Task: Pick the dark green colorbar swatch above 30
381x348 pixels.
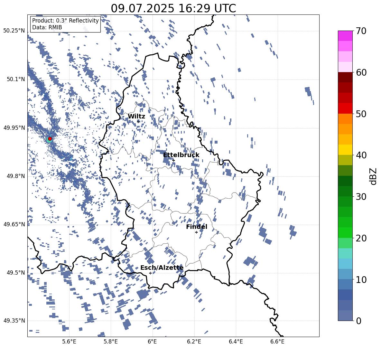Action: click(345, 191)
